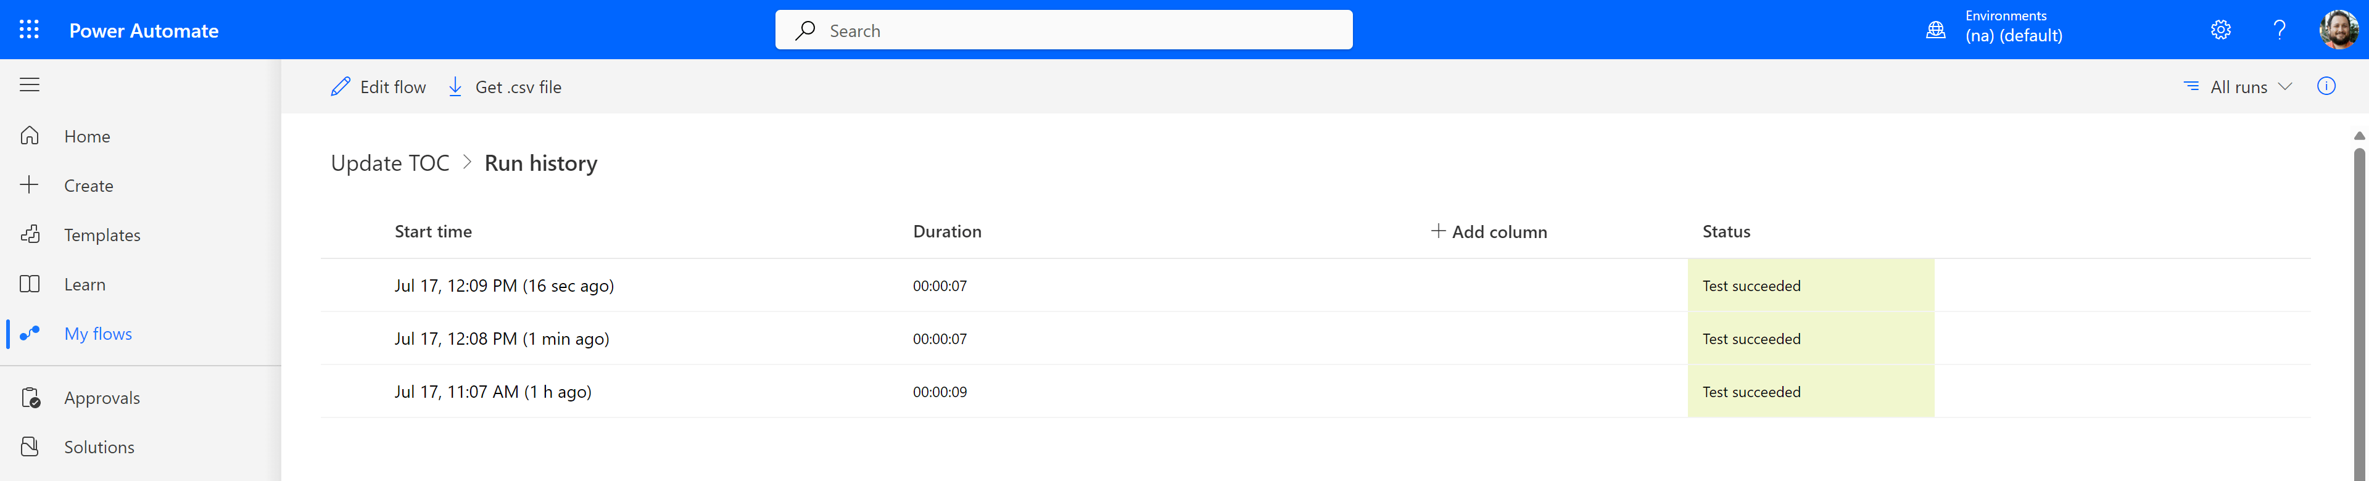Open the user profile avatar
This screenshot has height=481, width=2369.
[2339, 30]
